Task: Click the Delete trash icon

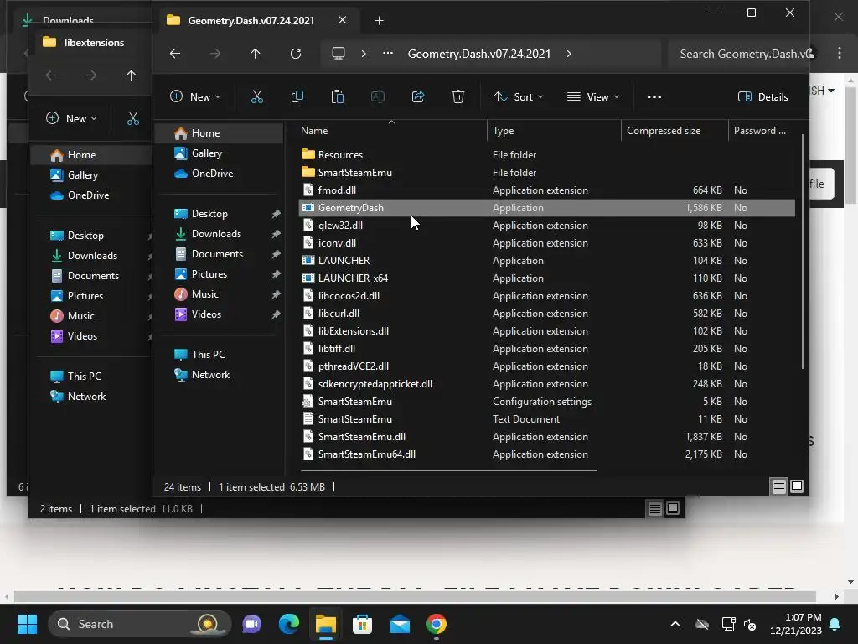Action: [x=458, y=97]
